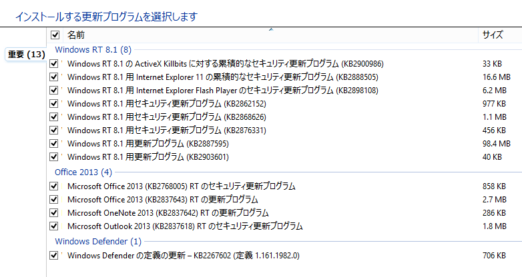Sort by the サイズ column header
The height and width of the screenshot is (277, 522).
[x=493, y=35]
